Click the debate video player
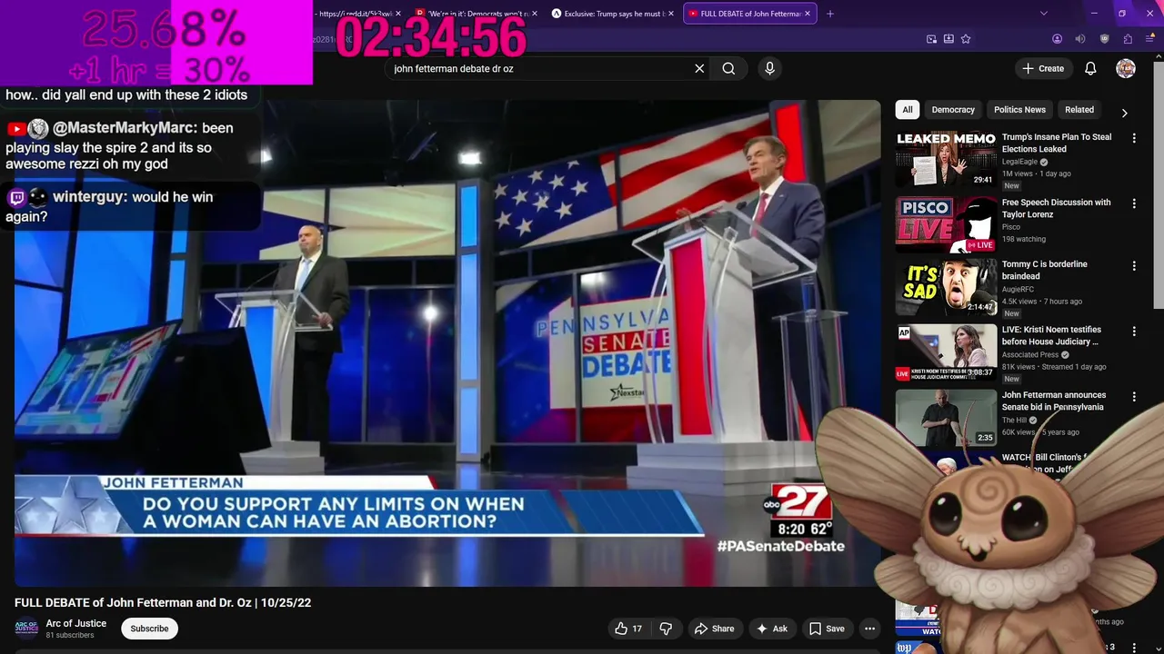This screenshot has width=1164, height=654. coord(447,343)
